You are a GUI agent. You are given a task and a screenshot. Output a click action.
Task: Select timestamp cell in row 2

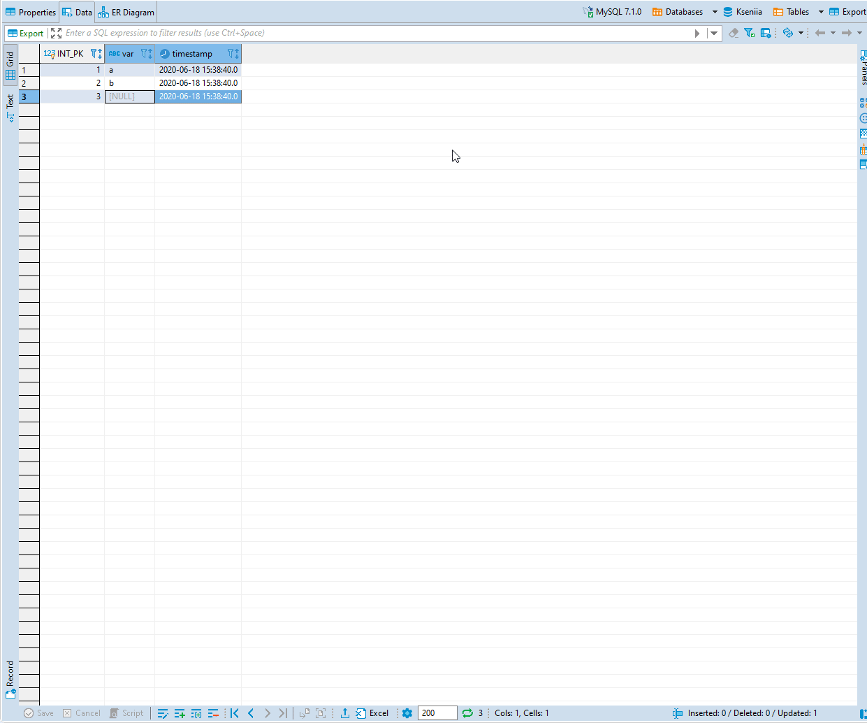point(198,83)
